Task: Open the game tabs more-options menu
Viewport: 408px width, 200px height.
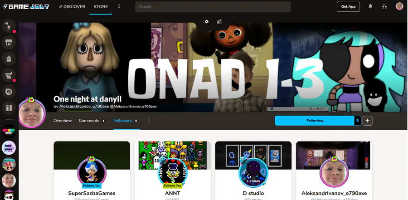Action: tap(149, 120)
